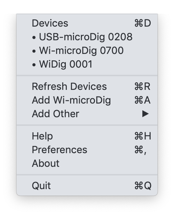
Task: Select Wi-microDig 0700 device
Action: (x=87, y=50)
